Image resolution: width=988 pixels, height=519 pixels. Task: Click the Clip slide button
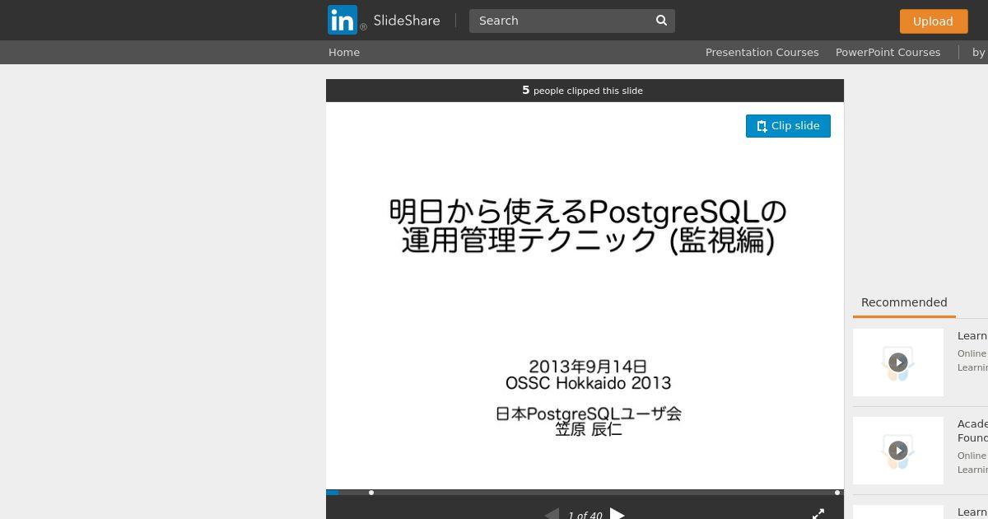(788, 126)
